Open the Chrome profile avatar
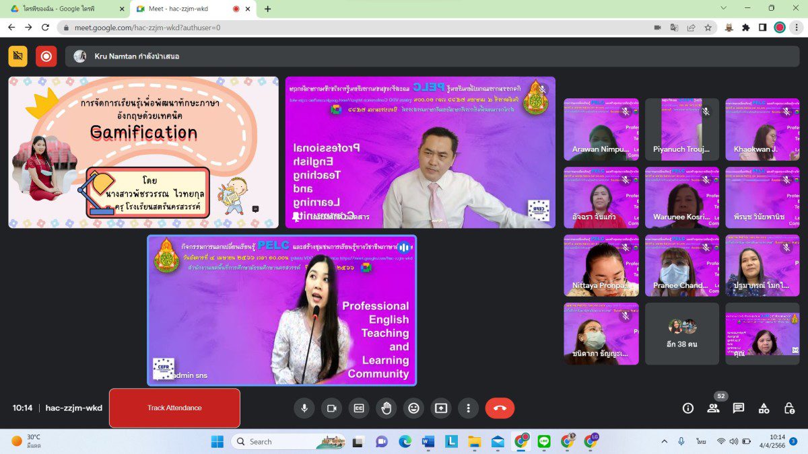Viewport: 808px width, 454px height. (780, 28)
